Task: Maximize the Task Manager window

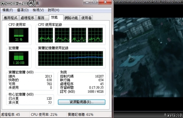Action: (x=95, y=2)
